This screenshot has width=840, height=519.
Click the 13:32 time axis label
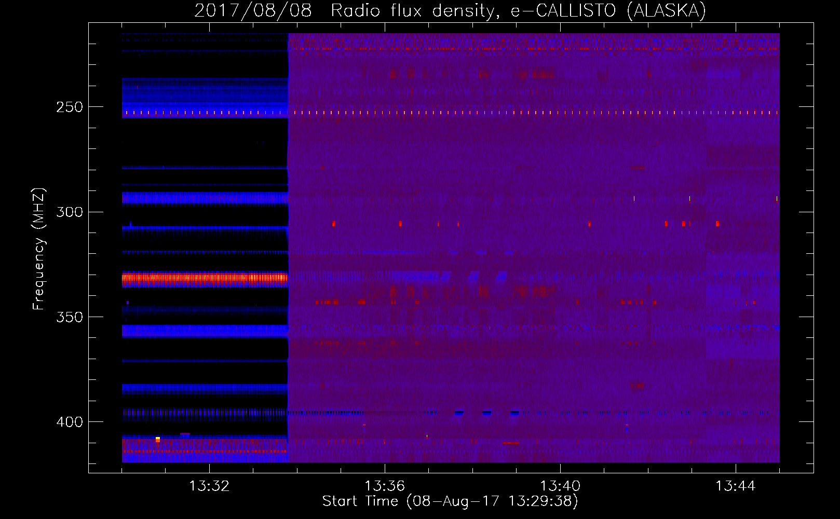(209, 486)
